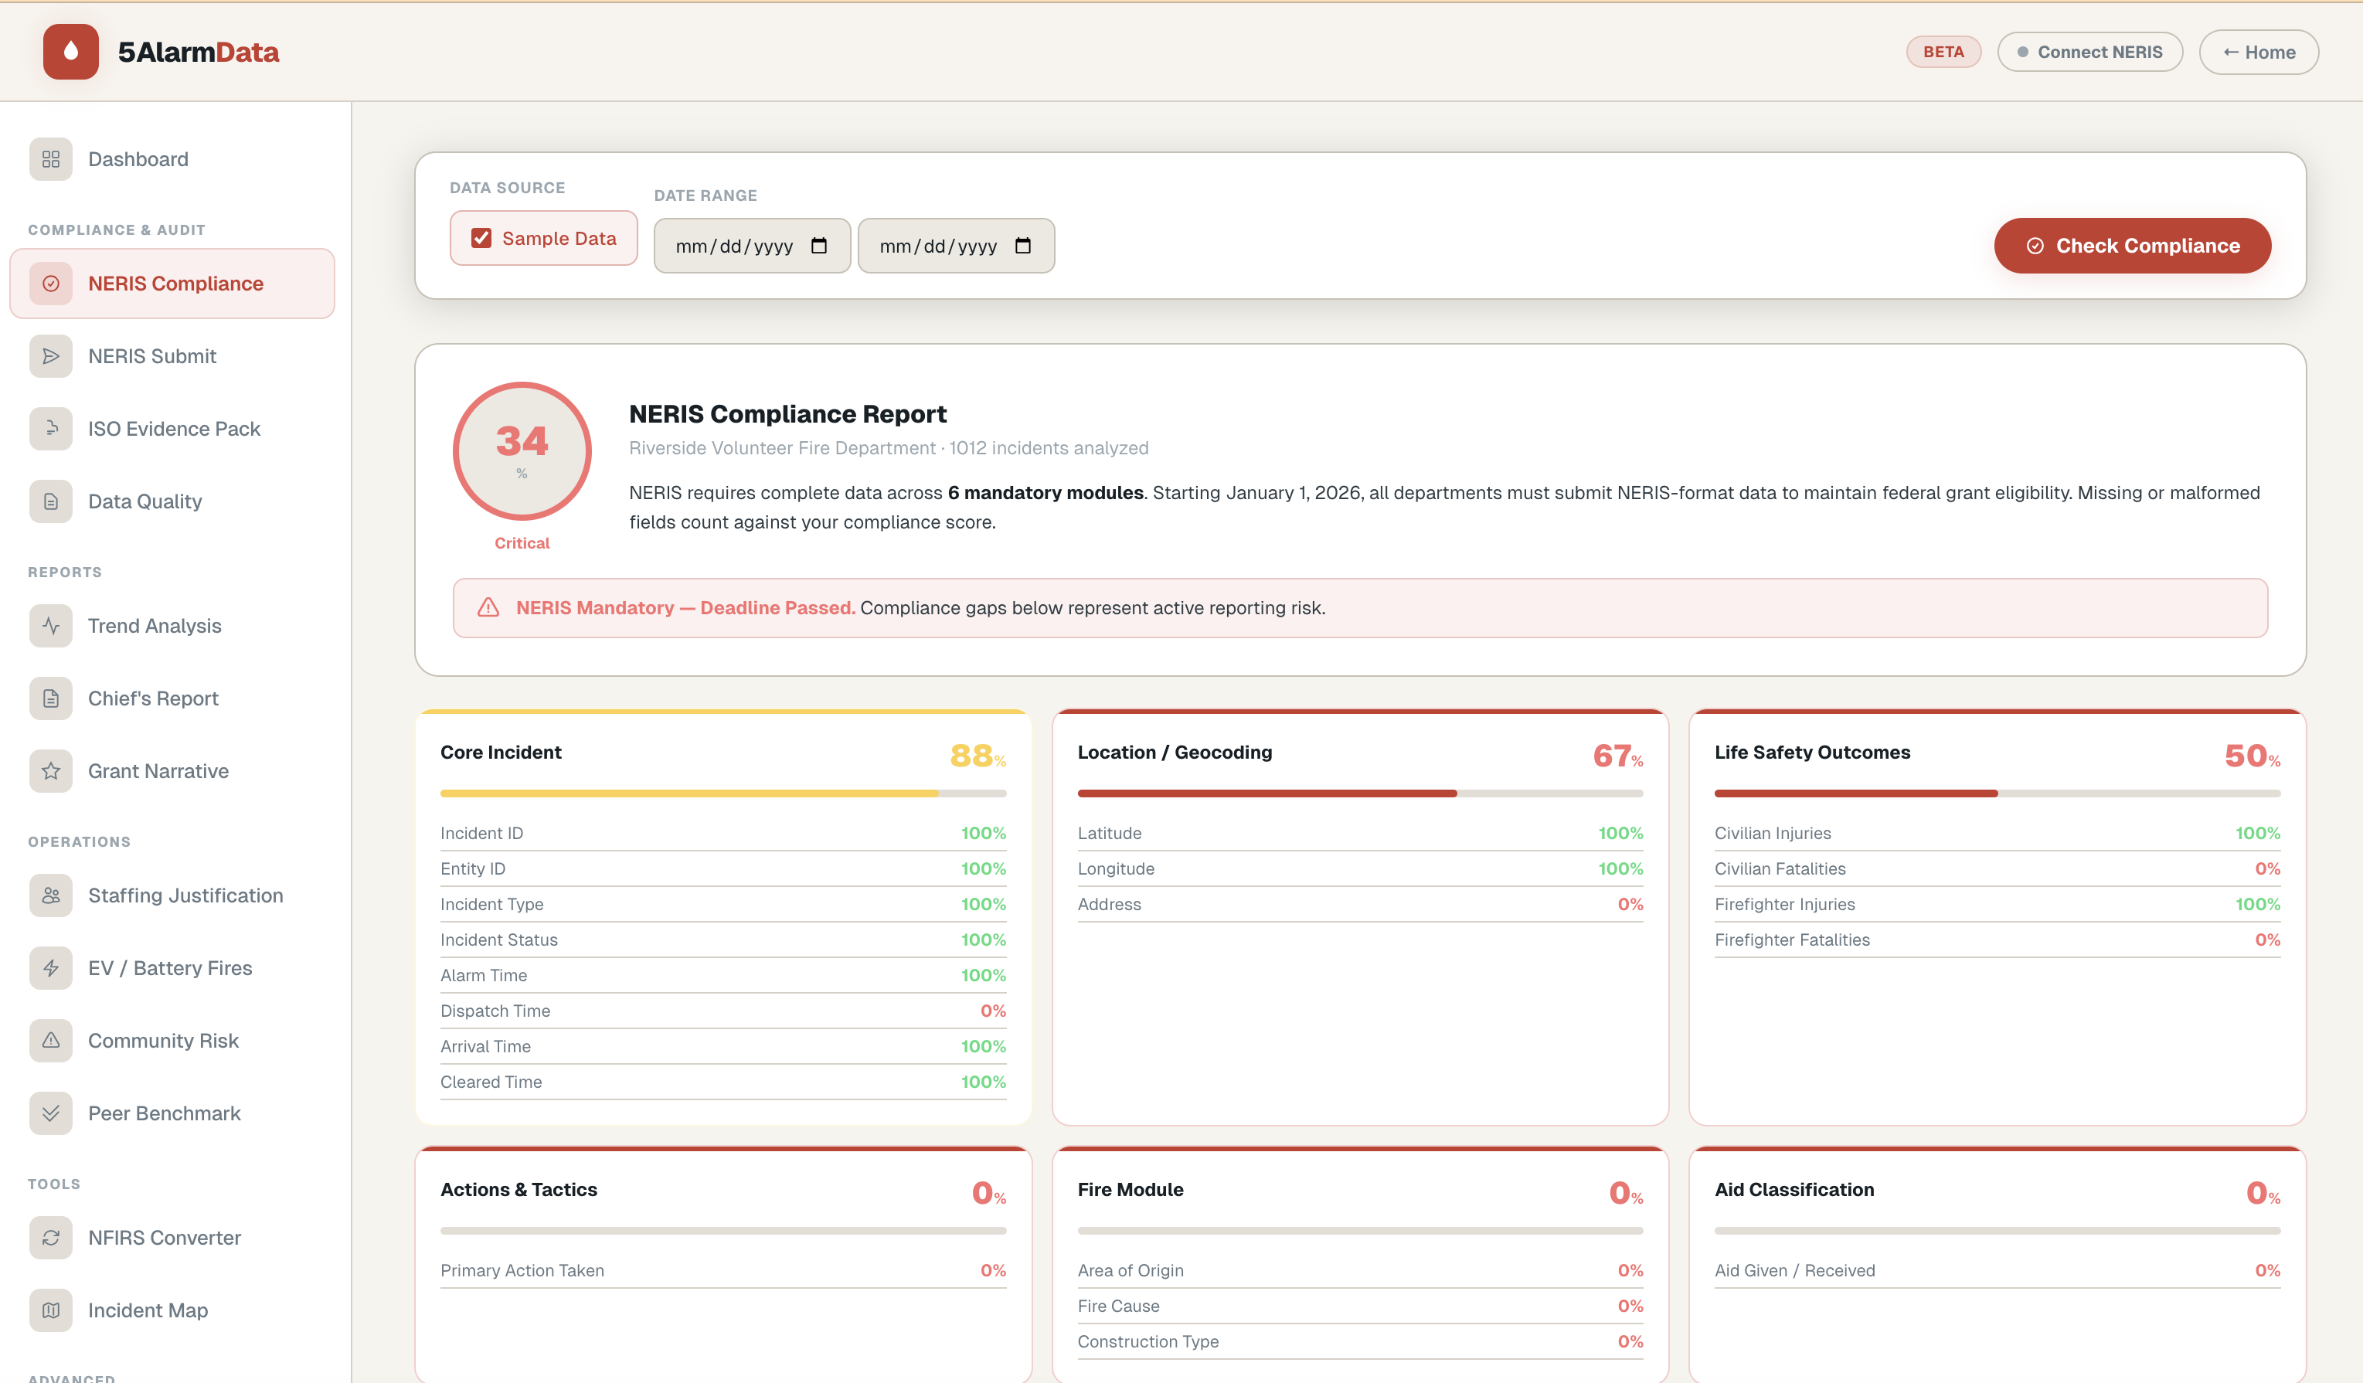
Task: Click the Incident Map icon
Action: point(51,1310)
